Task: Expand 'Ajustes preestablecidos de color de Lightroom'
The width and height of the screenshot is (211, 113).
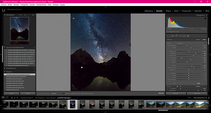Action: (7, 52)
